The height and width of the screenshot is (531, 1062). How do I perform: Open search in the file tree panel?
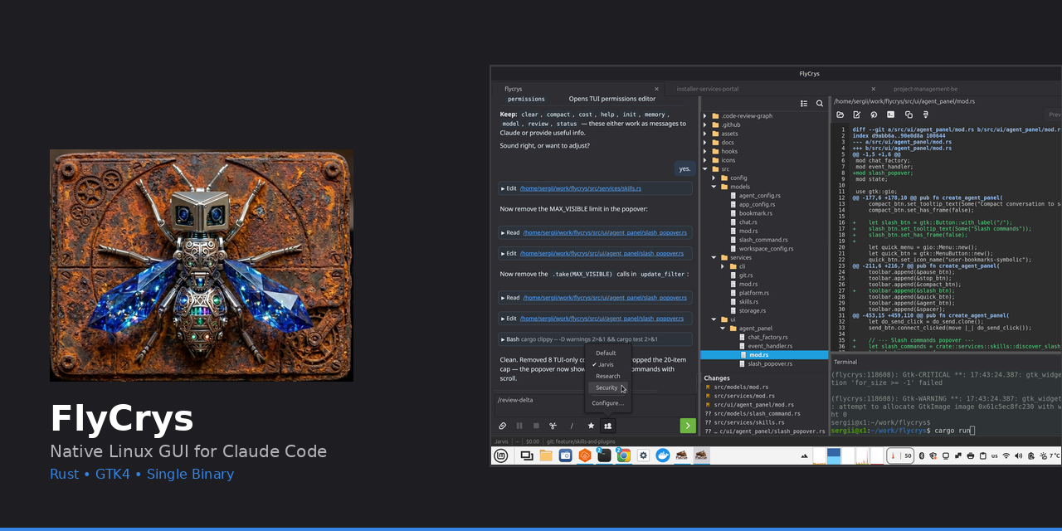[820, 104]
